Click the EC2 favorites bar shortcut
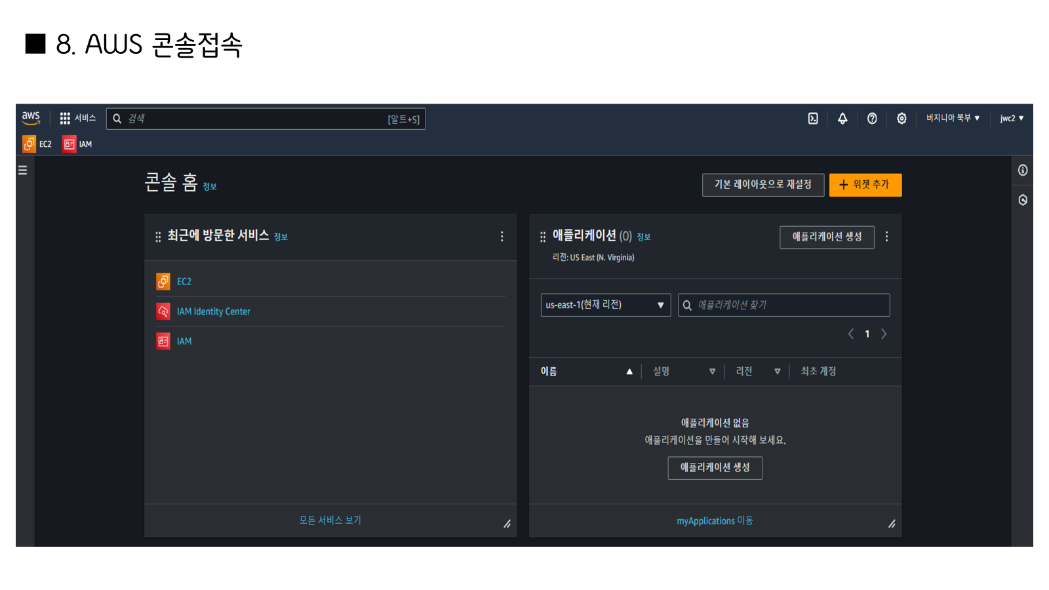This screenshot has height=590, width=1049. tap(37, 144)
